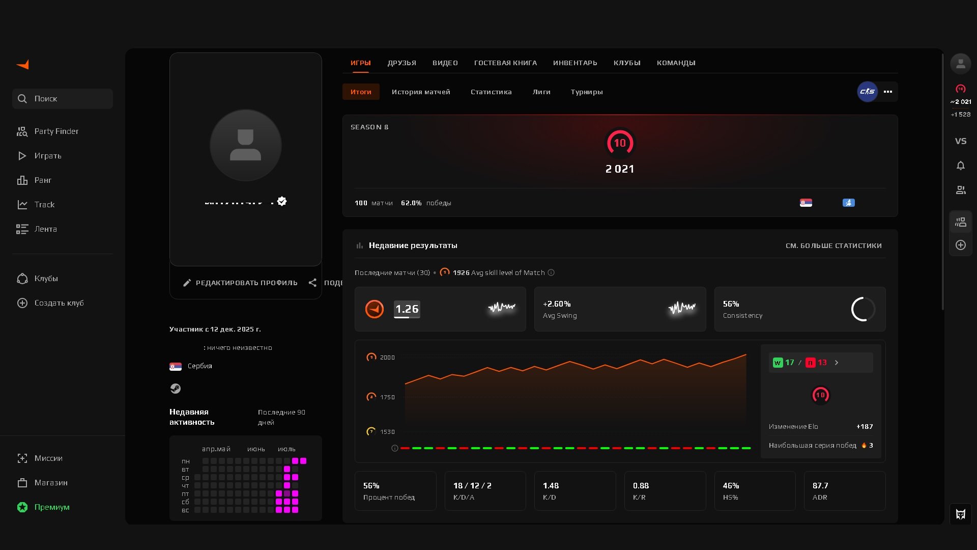977x550 pixels.
Task: Click the info icon beside Avg skill level
Action: (x=551, y=273)
